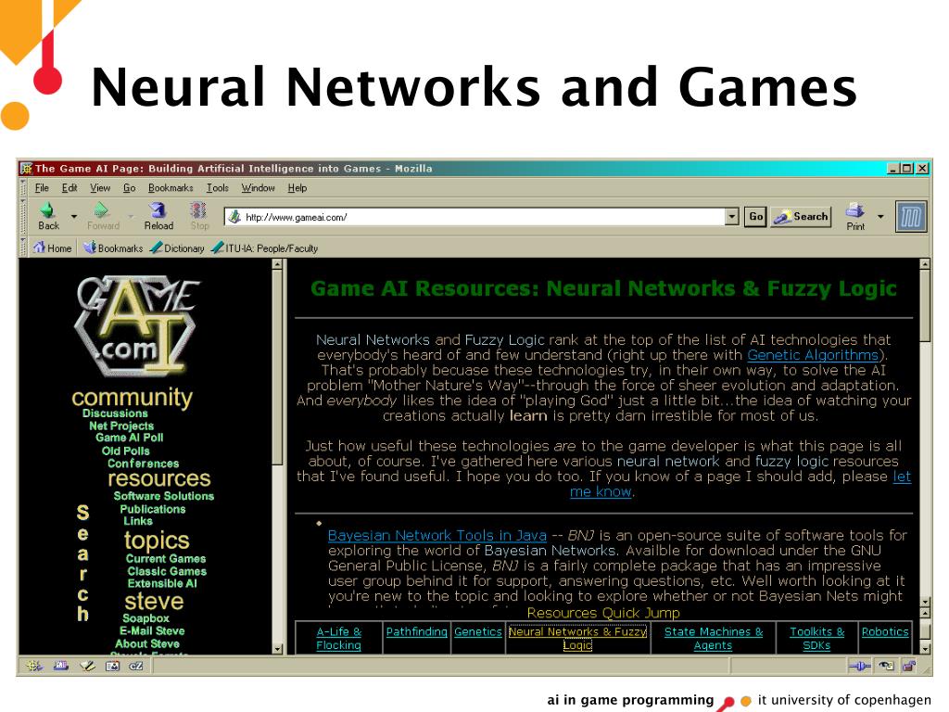Open Conferences in the sidebar
Viewport: 949px width, 712px height.
pyautogui.click(x=144, y=464)
